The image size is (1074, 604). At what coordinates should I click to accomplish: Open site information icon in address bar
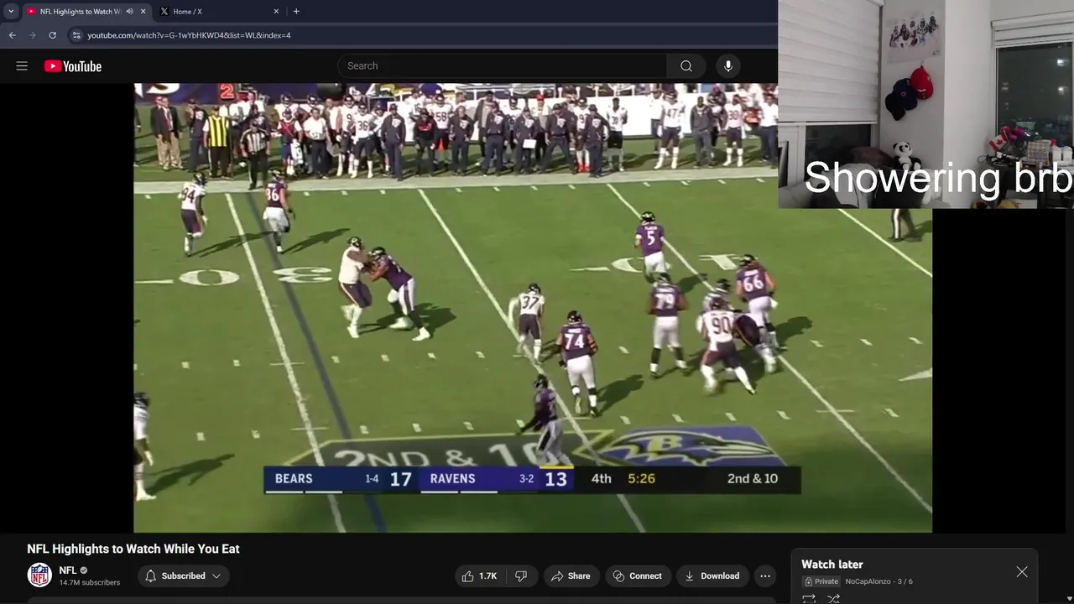pyautogui.click(x=76, y=35)
